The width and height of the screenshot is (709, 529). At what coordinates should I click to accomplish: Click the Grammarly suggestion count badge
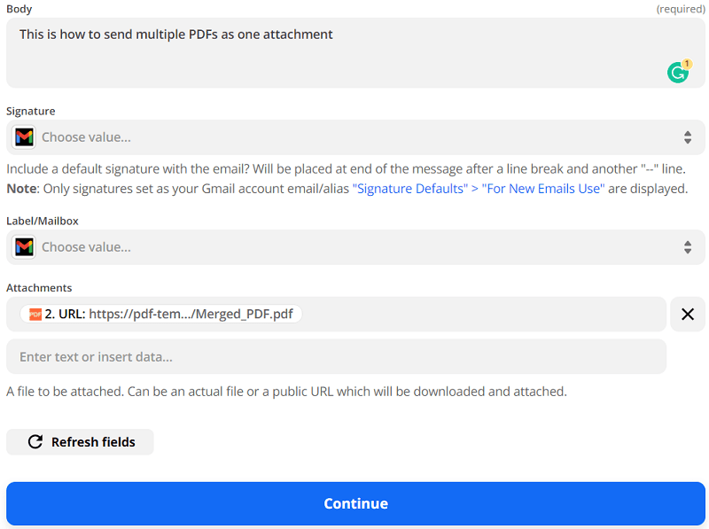point(686,64)
